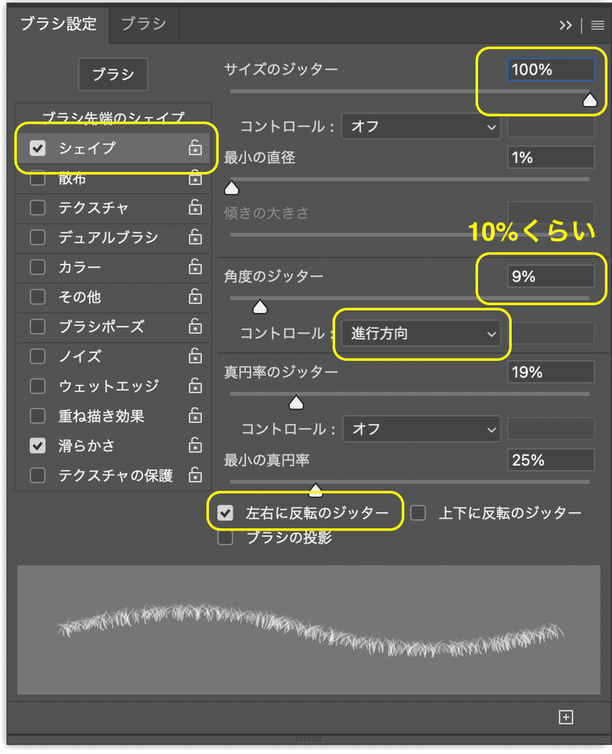
Task: Create new brush with plus icon
Action: coord(566,717)
